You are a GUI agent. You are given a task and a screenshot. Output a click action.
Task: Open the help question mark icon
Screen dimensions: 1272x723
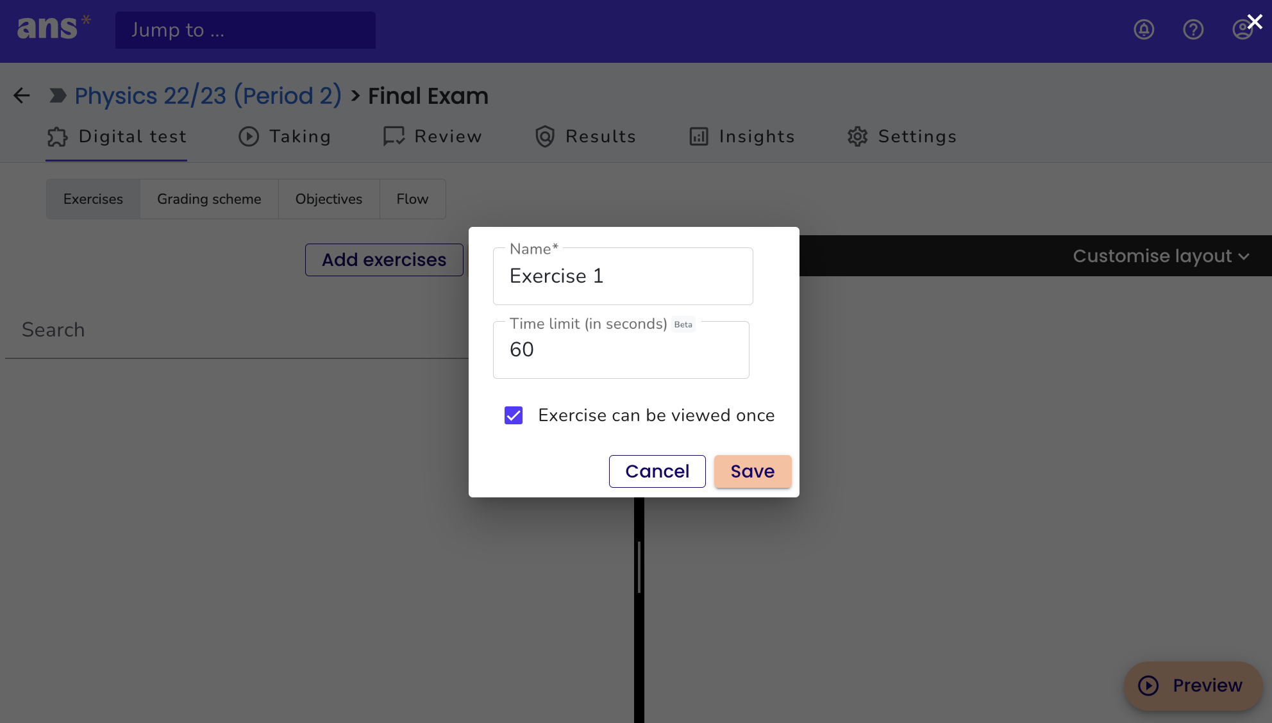click(x=1193, y=29)
